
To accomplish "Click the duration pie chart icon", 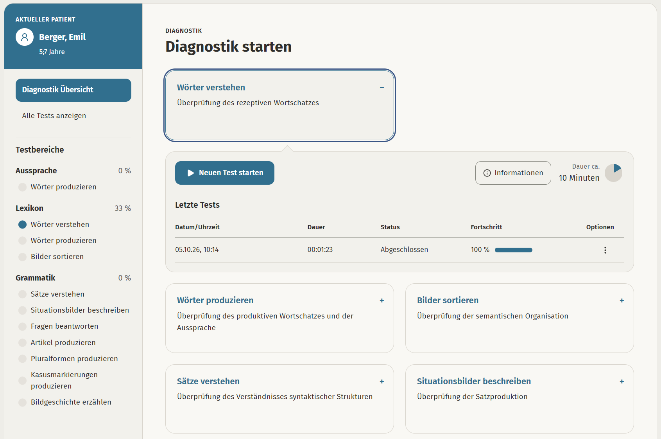I will click(x=614, y=173).
